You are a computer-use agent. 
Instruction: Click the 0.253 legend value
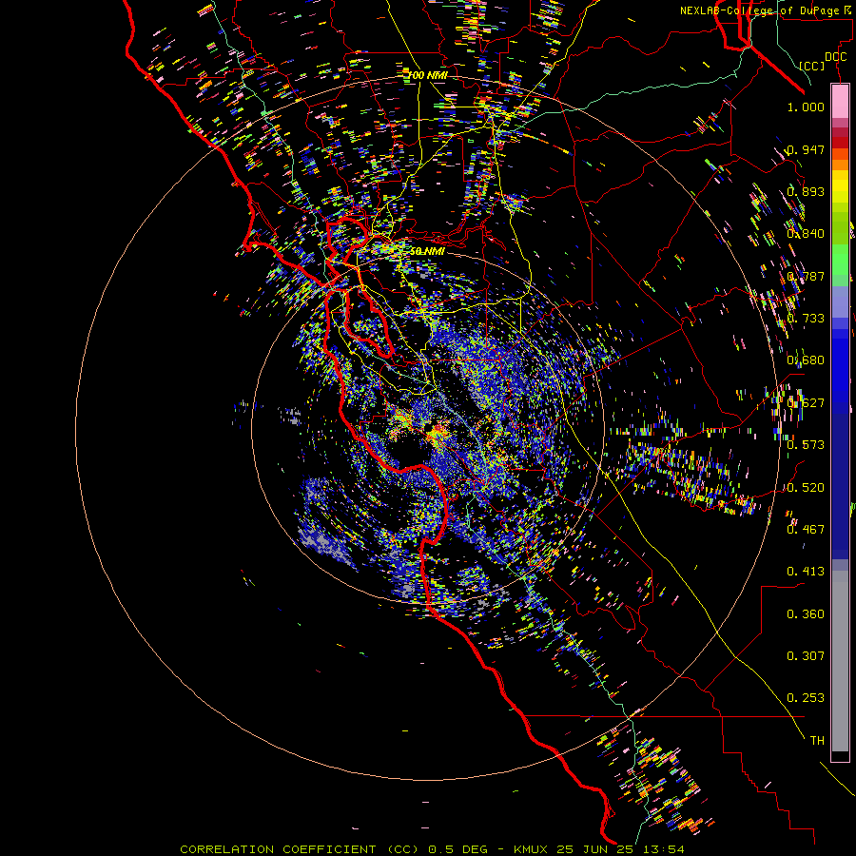pos(806,698)
